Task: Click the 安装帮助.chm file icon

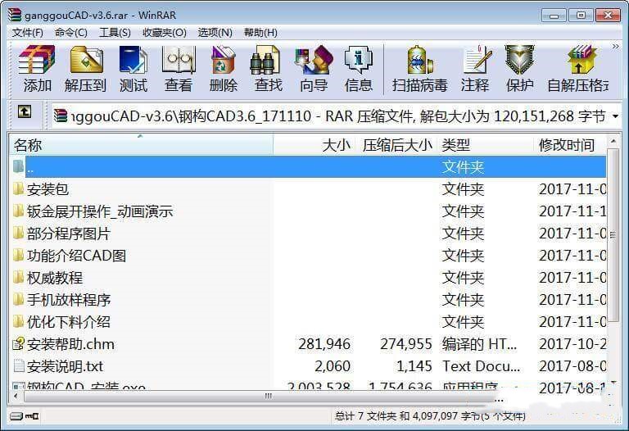Action: [x=19, y=344]
